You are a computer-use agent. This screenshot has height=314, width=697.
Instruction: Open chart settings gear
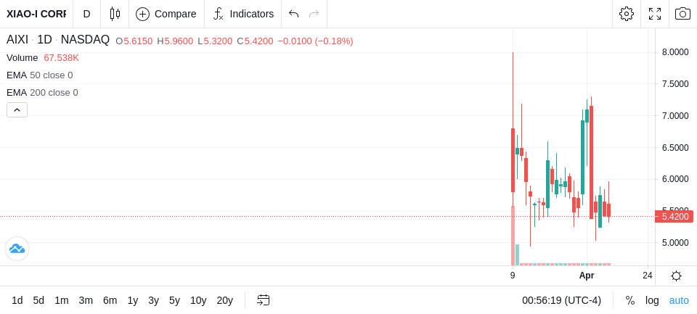626,14
